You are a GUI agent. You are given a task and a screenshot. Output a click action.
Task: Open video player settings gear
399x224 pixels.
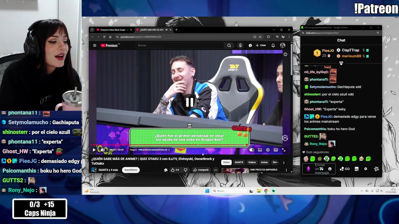point(268,150)
